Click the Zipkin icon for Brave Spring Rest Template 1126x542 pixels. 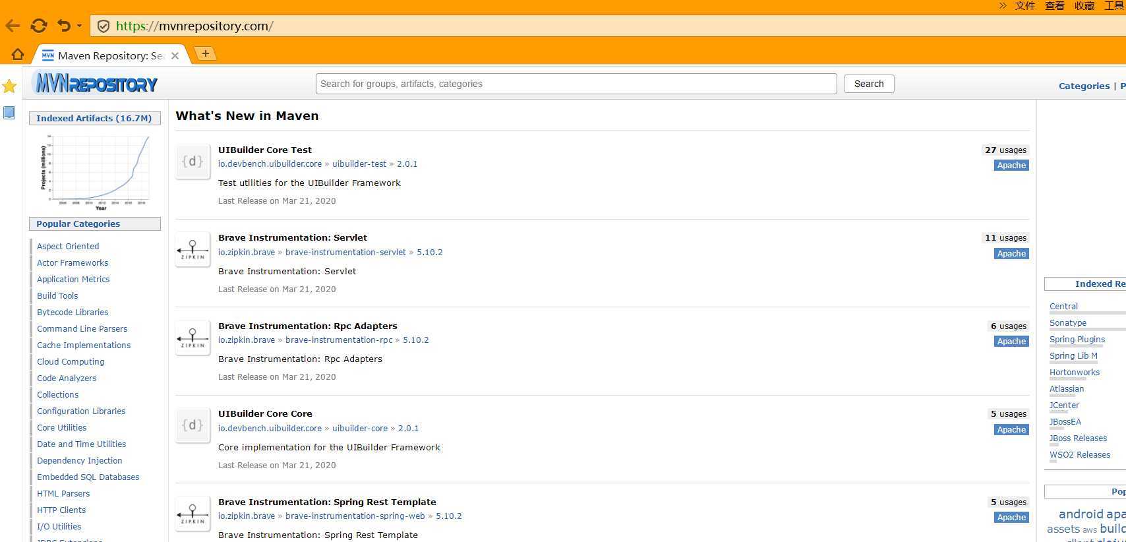(x=193, y=514)
